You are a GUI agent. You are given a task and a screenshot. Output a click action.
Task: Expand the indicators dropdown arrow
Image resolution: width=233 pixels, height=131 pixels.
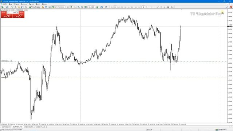click(99, 7)
